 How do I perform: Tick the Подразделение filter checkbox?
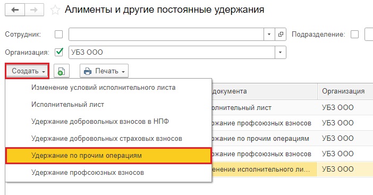tap(355, 35)
